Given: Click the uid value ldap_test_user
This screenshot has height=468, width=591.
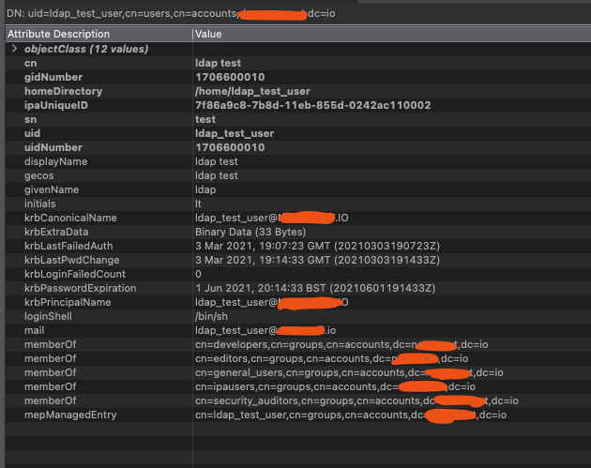Looking at the screenshot, I should 235,133.
